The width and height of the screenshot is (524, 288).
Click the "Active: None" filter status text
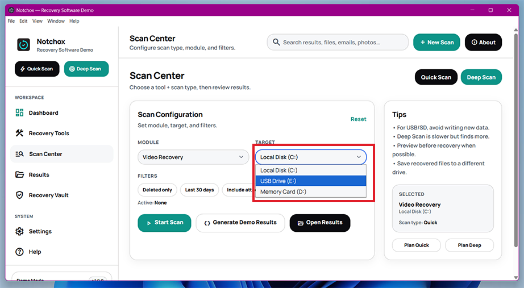(152, 203)
